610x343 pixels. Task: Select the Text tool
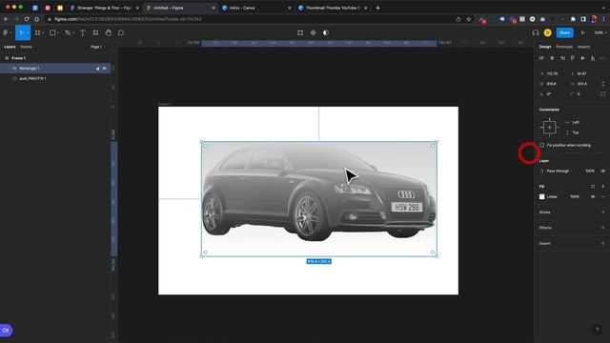coord(83,33)
